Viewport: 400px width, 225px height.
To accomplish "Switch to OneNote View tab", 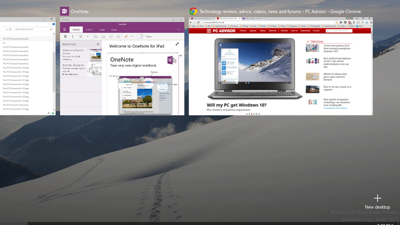I will [x=114, y=30].
